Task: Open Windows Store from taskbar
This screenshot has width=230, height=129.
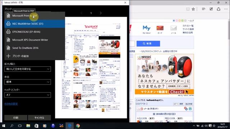Action: tap(36, 126)
